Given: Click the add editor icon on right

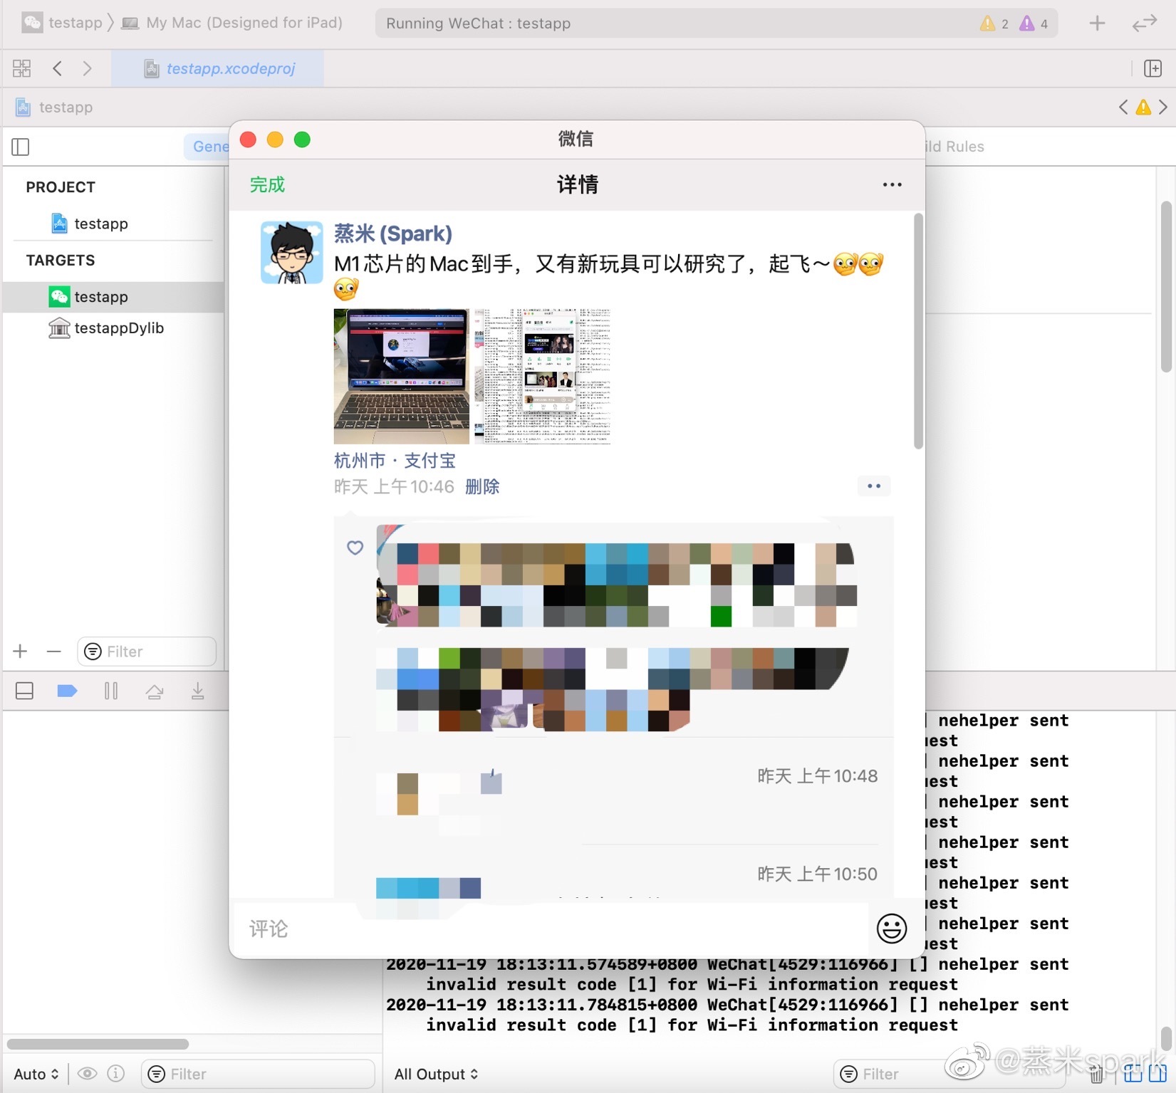Looking at the screenshot, I should [x=1152, y=68].
